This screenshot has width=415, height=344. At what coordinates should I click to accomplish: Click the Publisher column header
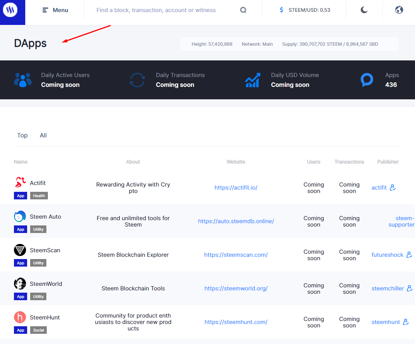(x=388, y=162)
